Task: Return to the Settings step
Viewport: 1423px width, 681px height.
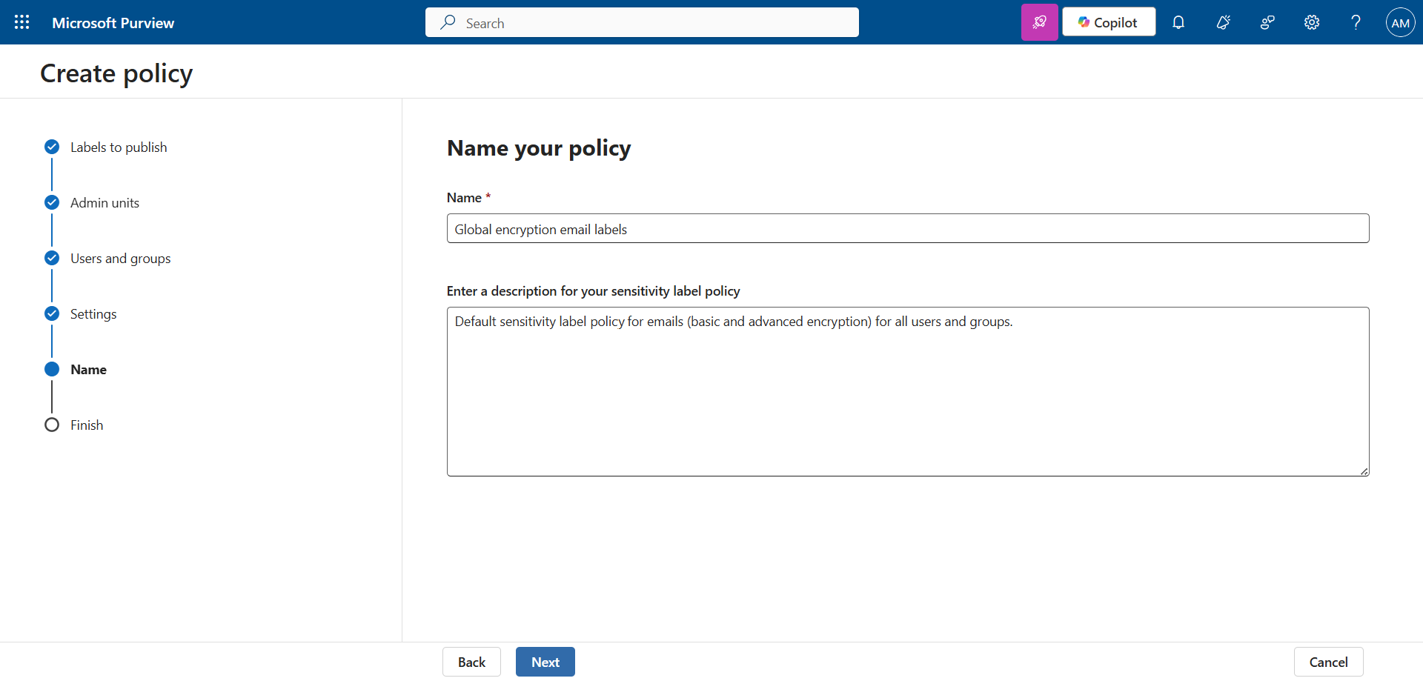Action: [93, 314]
